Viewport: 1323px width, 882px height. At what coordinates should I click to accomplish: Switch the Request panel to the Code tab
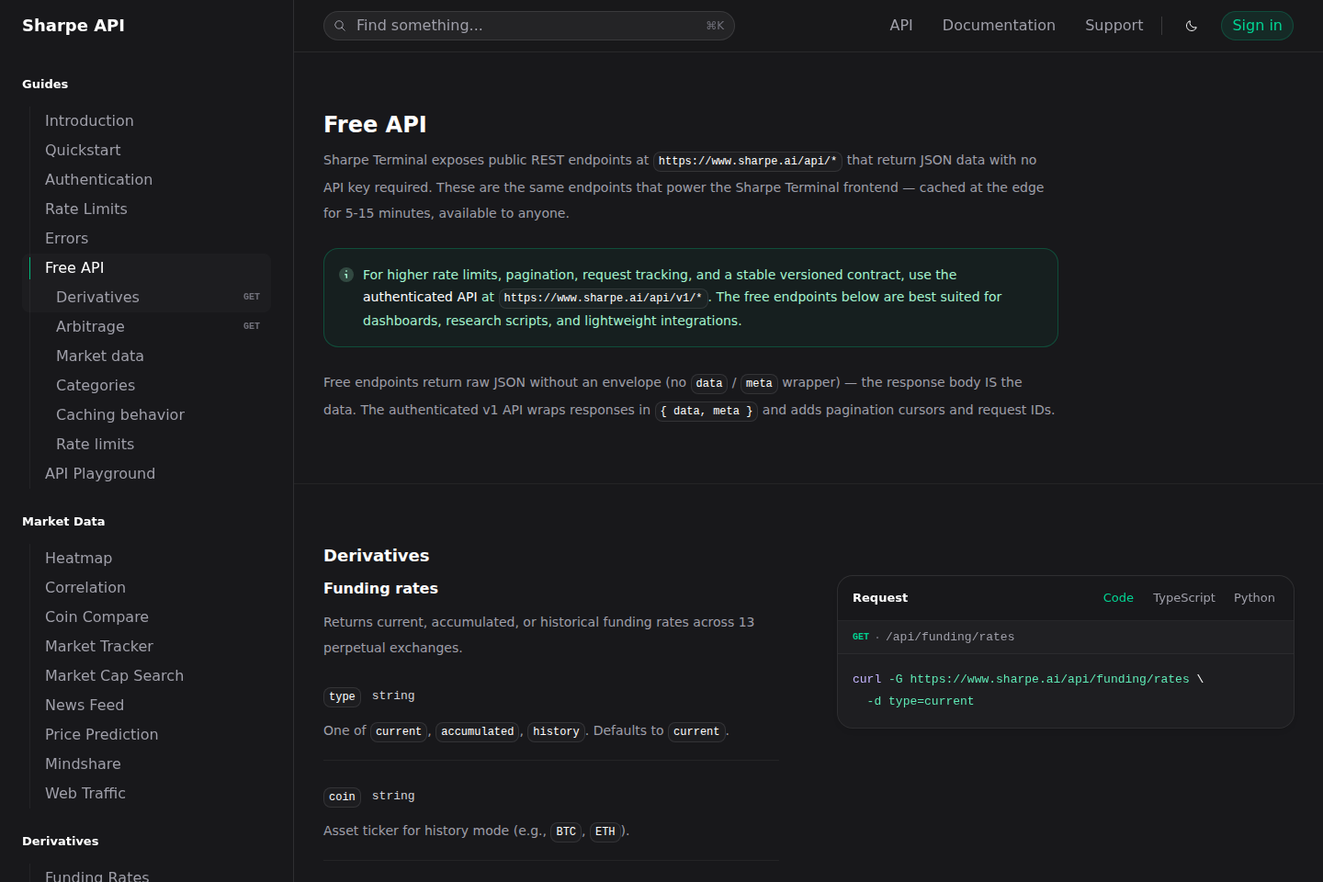[x=1118, y=597]
